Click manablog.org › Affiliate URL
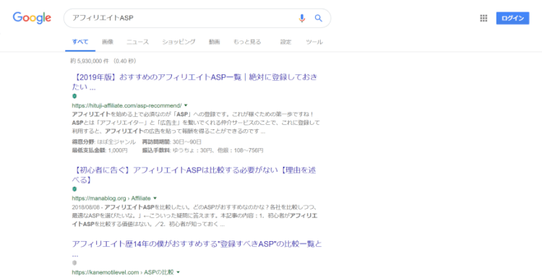Screen dimensions: 542x278 (111, 199)
